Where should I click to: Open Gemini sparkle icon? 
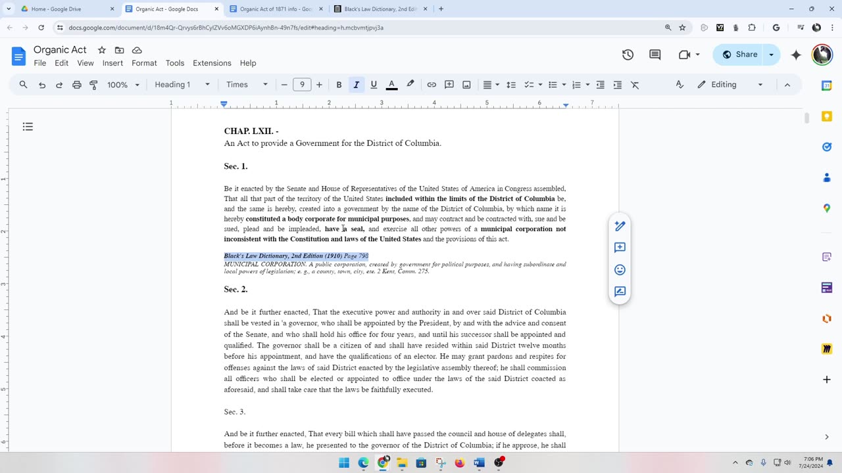(x=796, y=55)
